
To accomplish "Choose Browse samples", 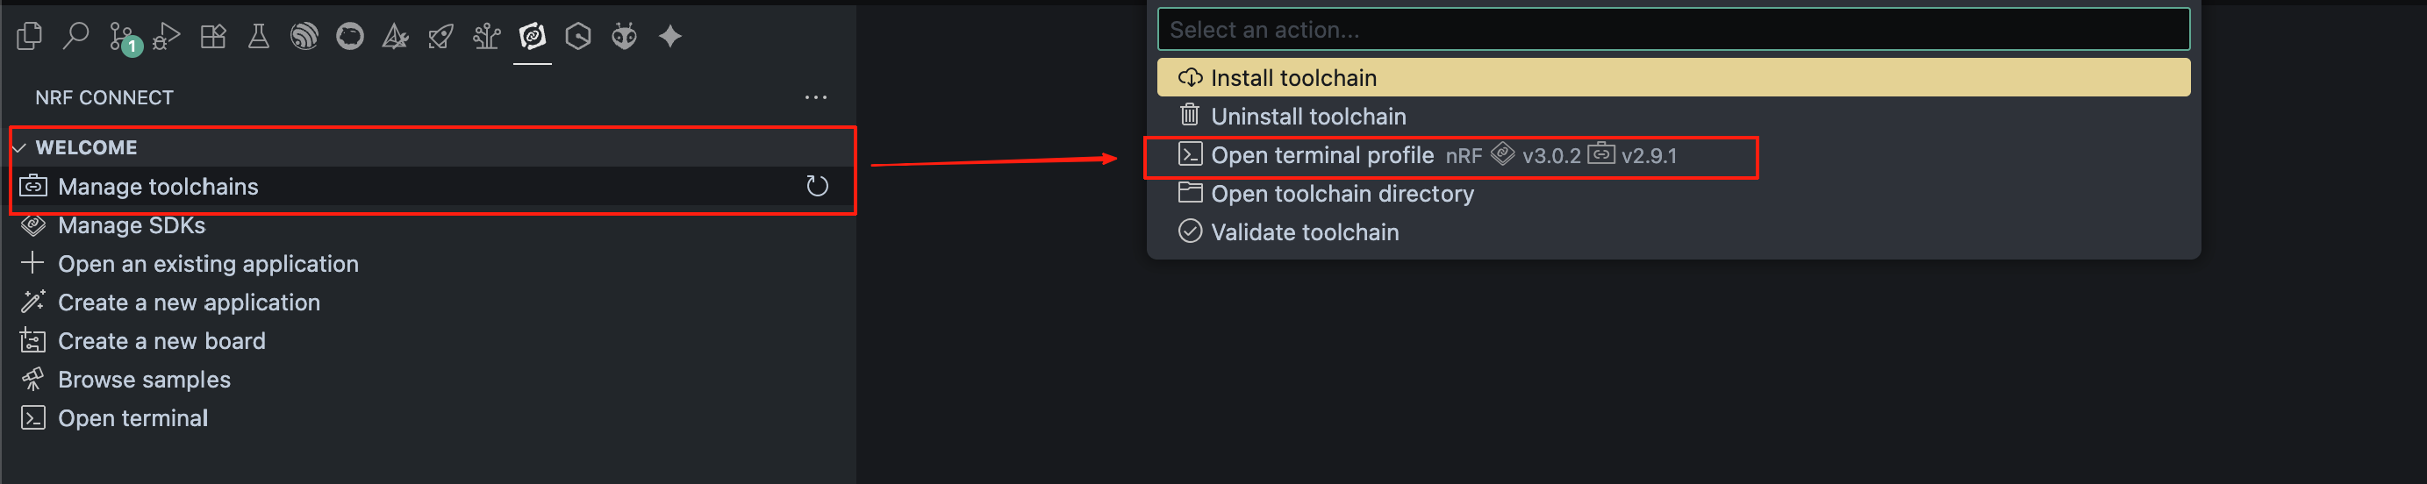I will pos(144,380).
